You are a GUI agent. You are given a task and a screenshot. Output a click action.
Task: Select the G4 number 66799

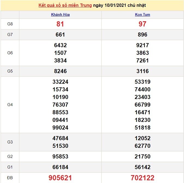coord(142,105)
